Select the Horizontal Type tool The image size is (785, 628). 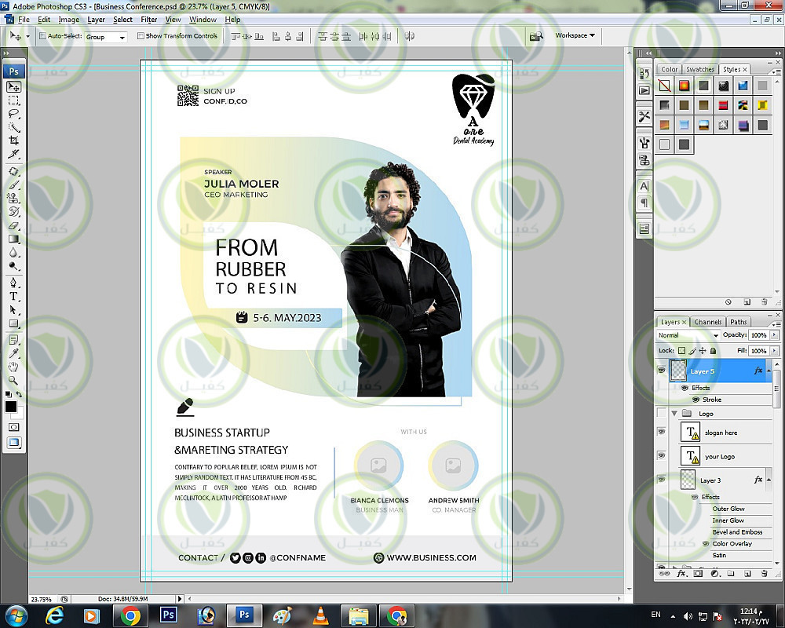tap(13, 297)
